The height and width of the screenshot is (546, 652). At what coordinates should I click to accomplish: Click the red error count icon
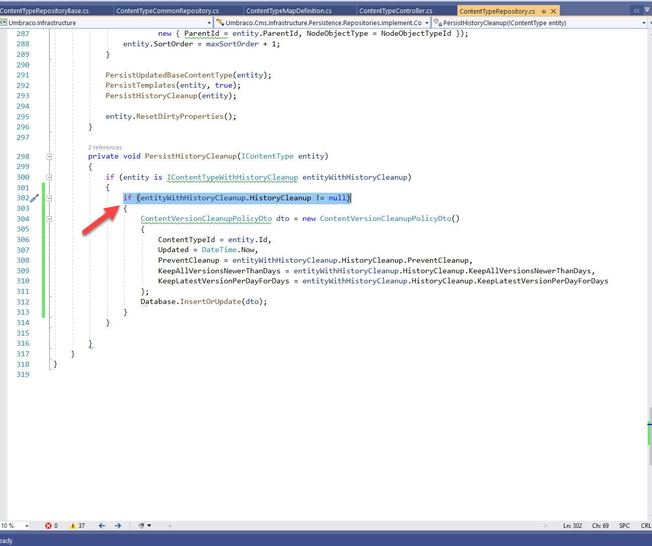48,526
